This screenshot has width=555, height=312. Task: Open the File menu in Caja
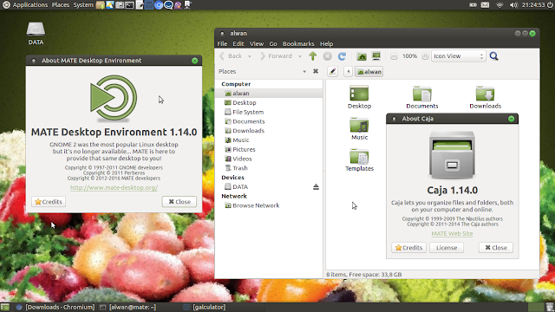point(222,44)
